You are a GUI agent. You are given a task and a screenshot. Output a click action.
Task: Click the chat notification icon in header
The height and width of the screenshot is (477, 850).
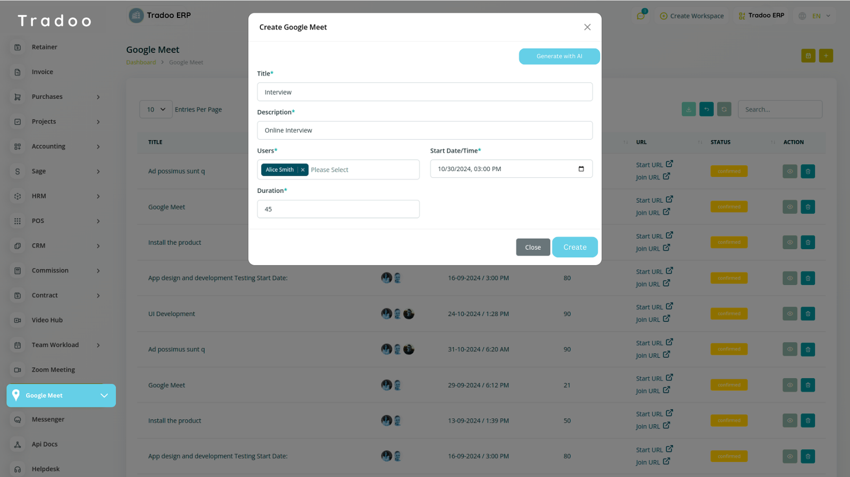[641, 16]
